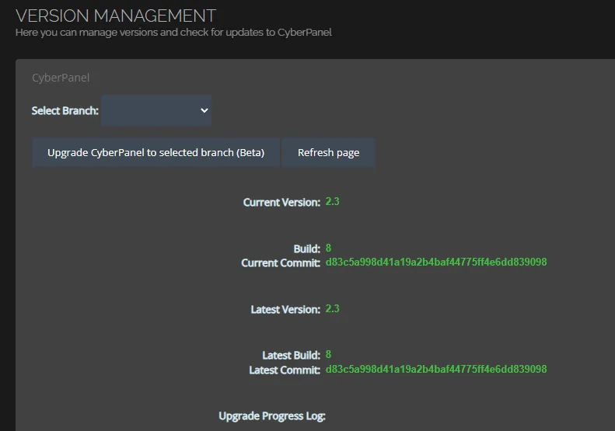Click the Current Commit hash value
Viewport: 615px width, 431px height.
pyautogui.click(x=436, y=262)
